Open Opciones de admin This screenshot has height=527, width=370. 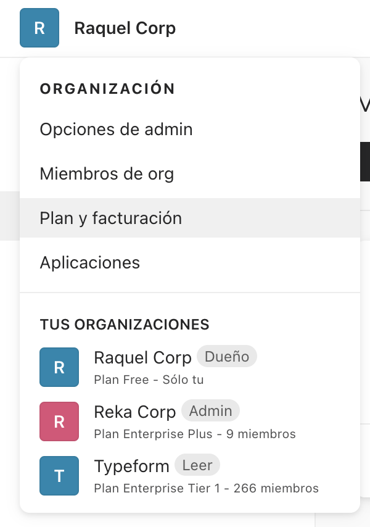point(116,130)
